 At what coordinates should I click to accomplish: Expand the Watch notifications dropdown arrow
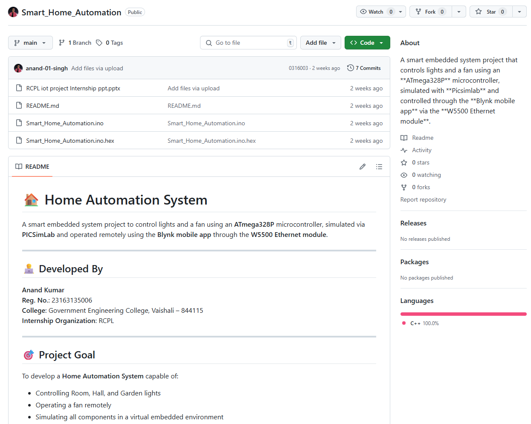point(400,12)
